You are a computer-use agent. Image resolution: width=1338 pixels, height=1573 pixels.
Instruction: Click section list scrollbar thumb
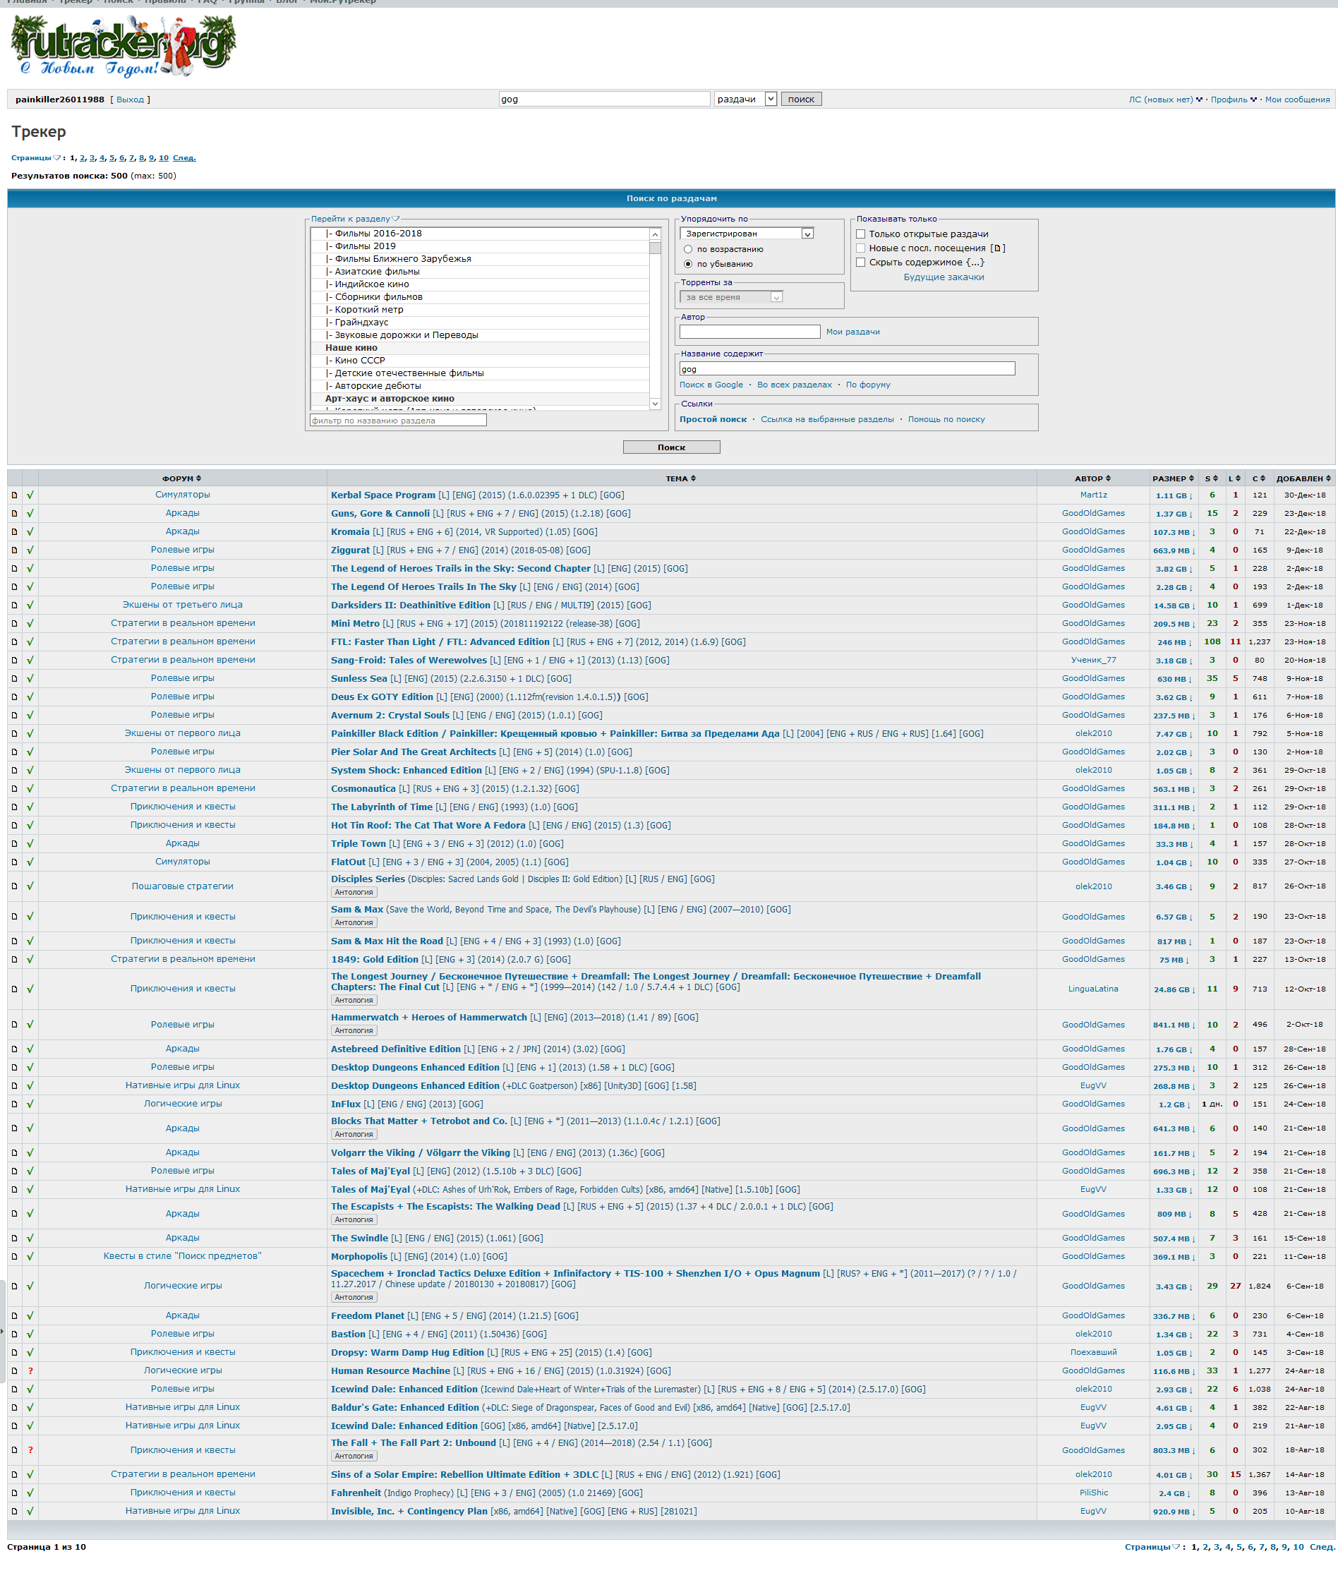(x=656, y=247)
